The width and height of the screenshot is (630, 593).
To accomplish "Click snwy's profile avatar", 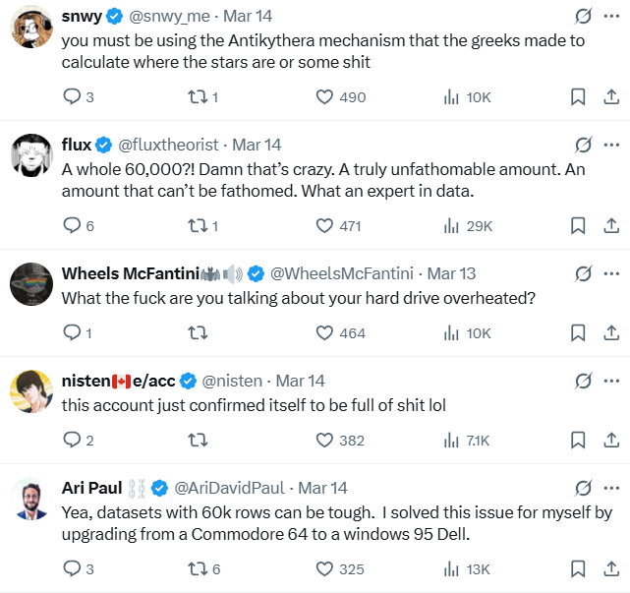I will click(x=31, y=31).
